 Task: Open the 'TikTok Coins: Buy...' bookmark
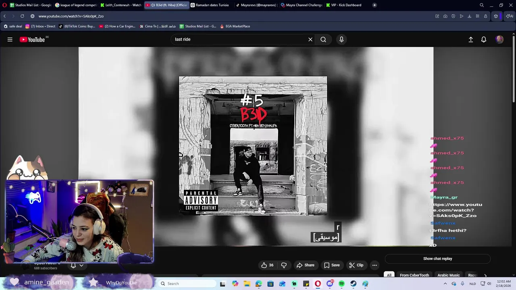tap(77, 26)
